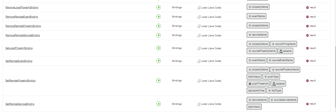This screenshot has width=336, height=112.
Task: Click the cacheTime parameter chip
Action: click(256, 91)
